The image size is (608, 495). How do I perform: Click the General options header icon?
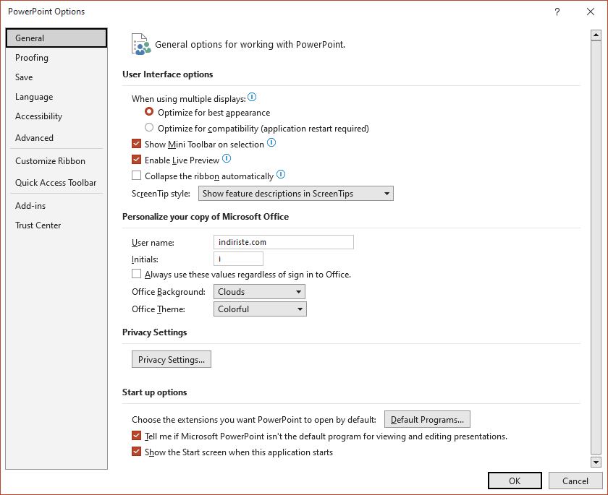(140, 45)
